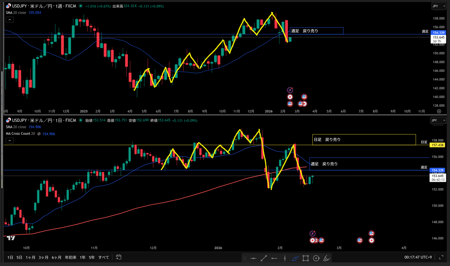450x266 pixels.
Task: Toggle market status dot on weekly chart
Action: 81,6
